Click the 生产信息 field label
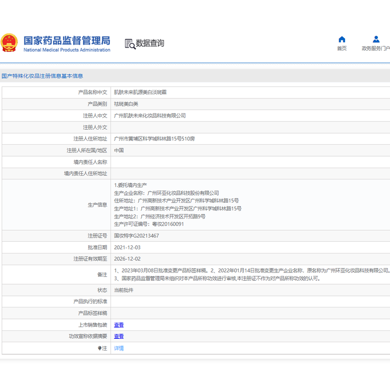This screenshot has width=390, height=390. 97,205
